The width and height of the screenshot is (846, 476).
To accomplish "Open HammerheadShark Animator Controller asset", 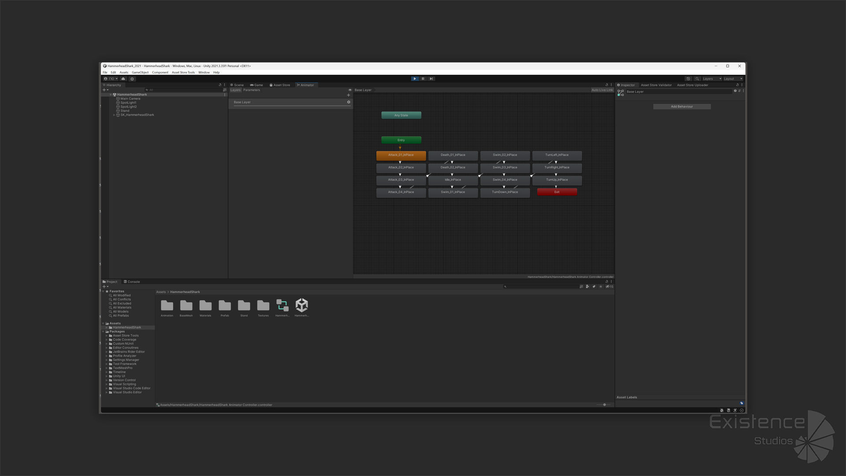I will [x=282, y=305].
